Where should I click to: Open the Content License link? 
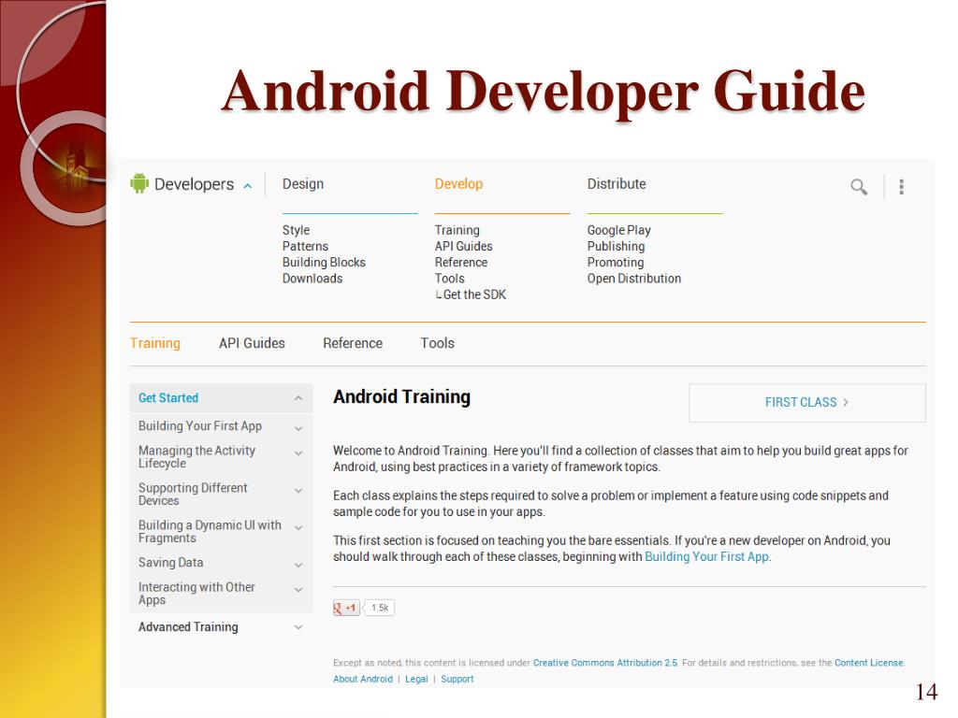869,663
